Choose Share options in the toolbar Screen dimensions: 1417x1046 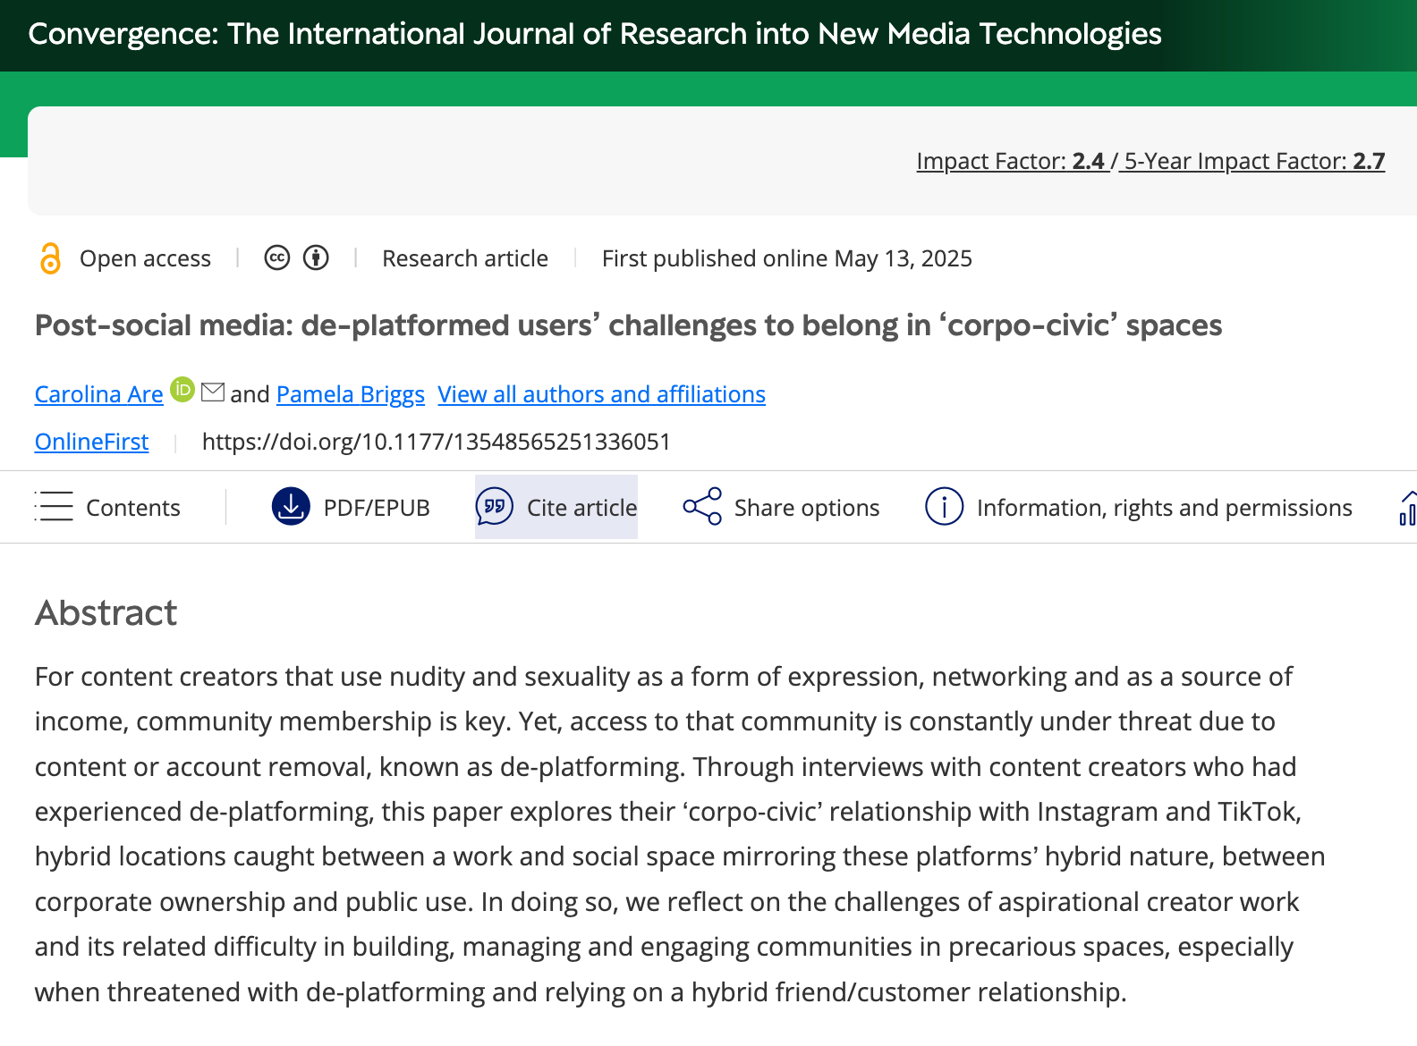coord(807,508)
